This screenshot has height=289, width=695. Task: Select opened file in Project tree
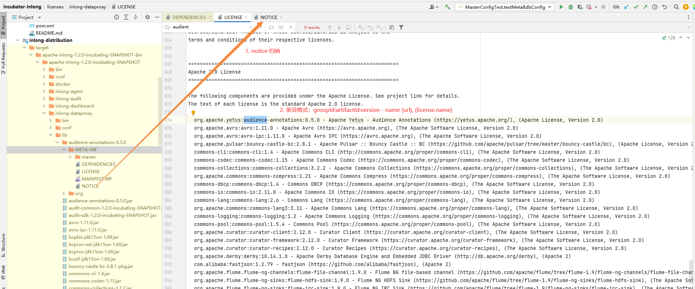point(117,17)
